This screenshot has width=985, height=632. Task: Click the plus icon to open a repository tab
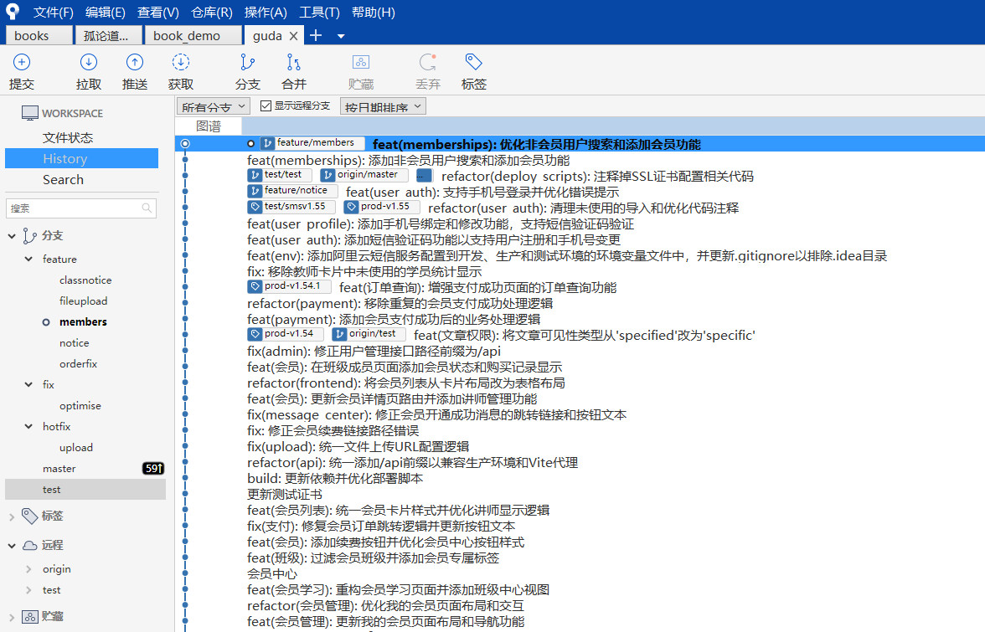click(314, 35)
